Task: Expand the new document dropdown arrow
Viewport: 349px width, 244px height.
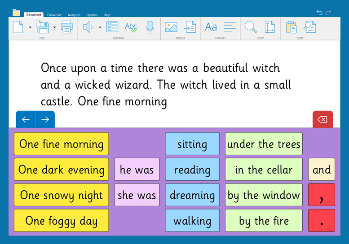Action: (30, 27)
